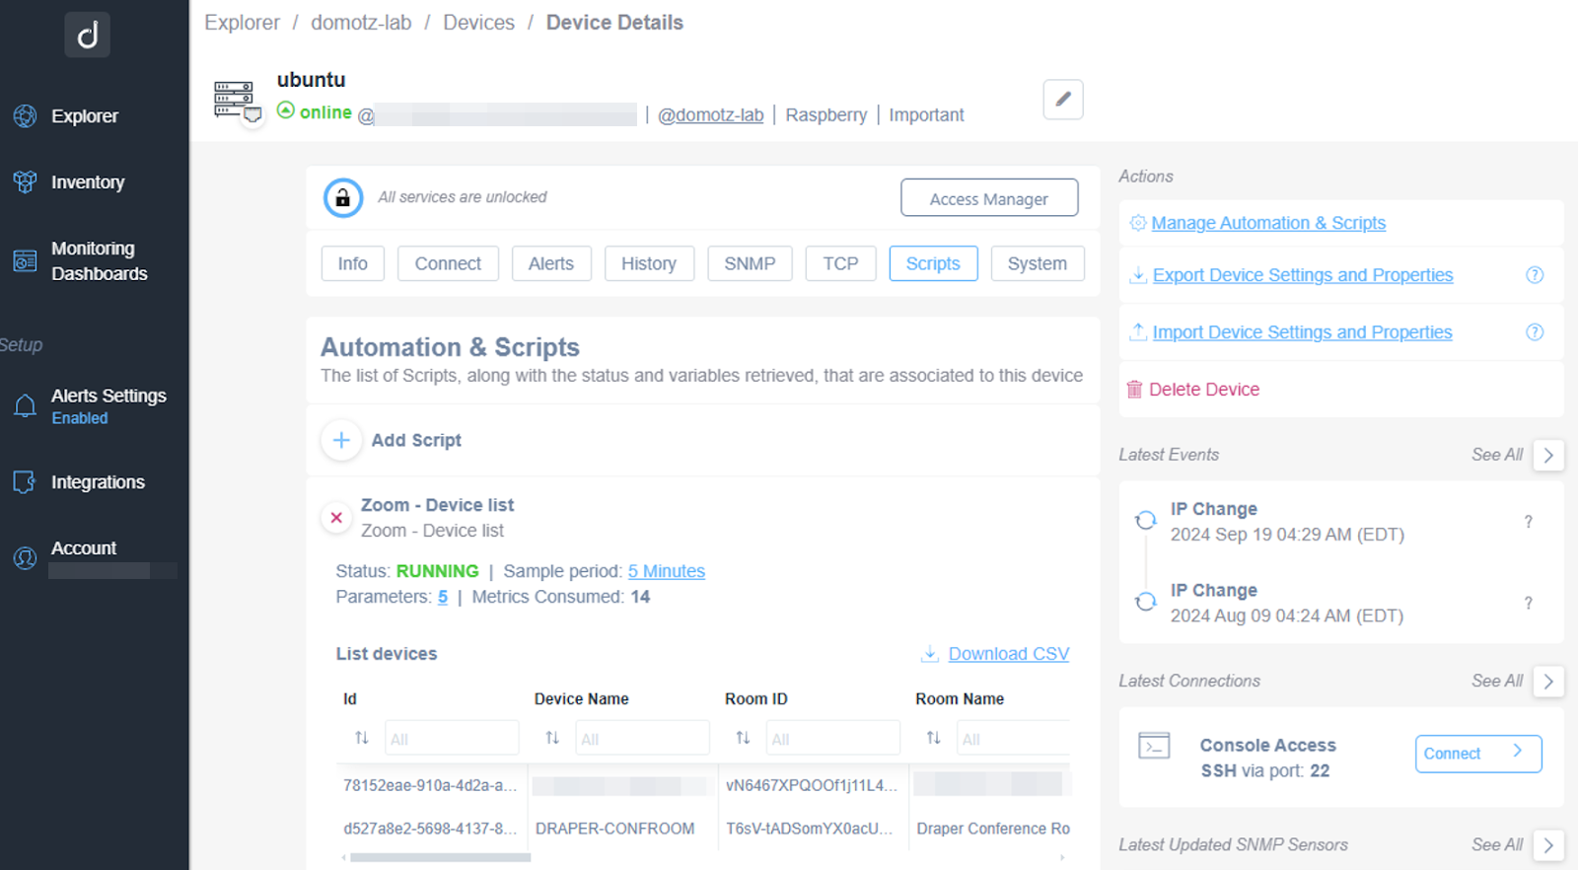Switch to the SNMP tab
1578x870 pixels.
750,263
